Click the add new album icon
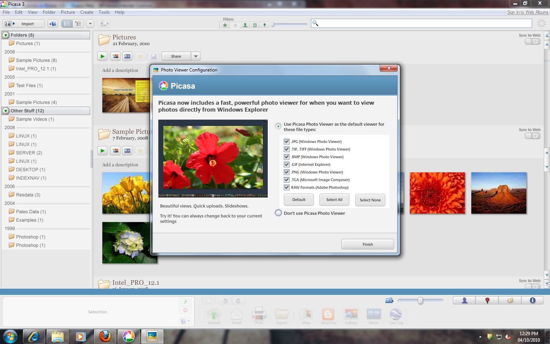The image size is (550, 344). pos(53,24)
